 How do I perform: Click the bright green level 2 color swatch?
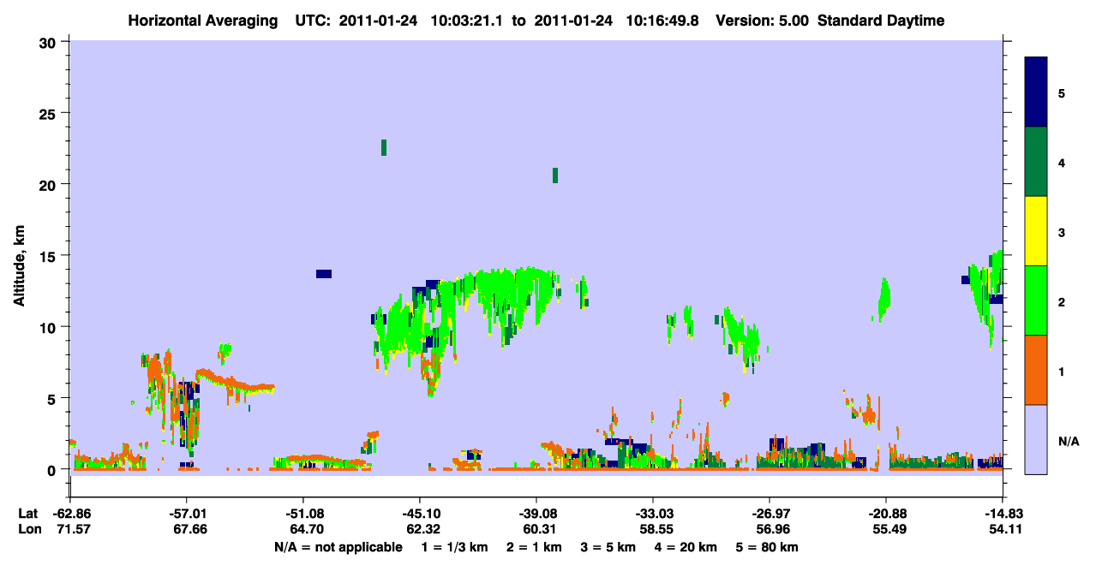1036,300
